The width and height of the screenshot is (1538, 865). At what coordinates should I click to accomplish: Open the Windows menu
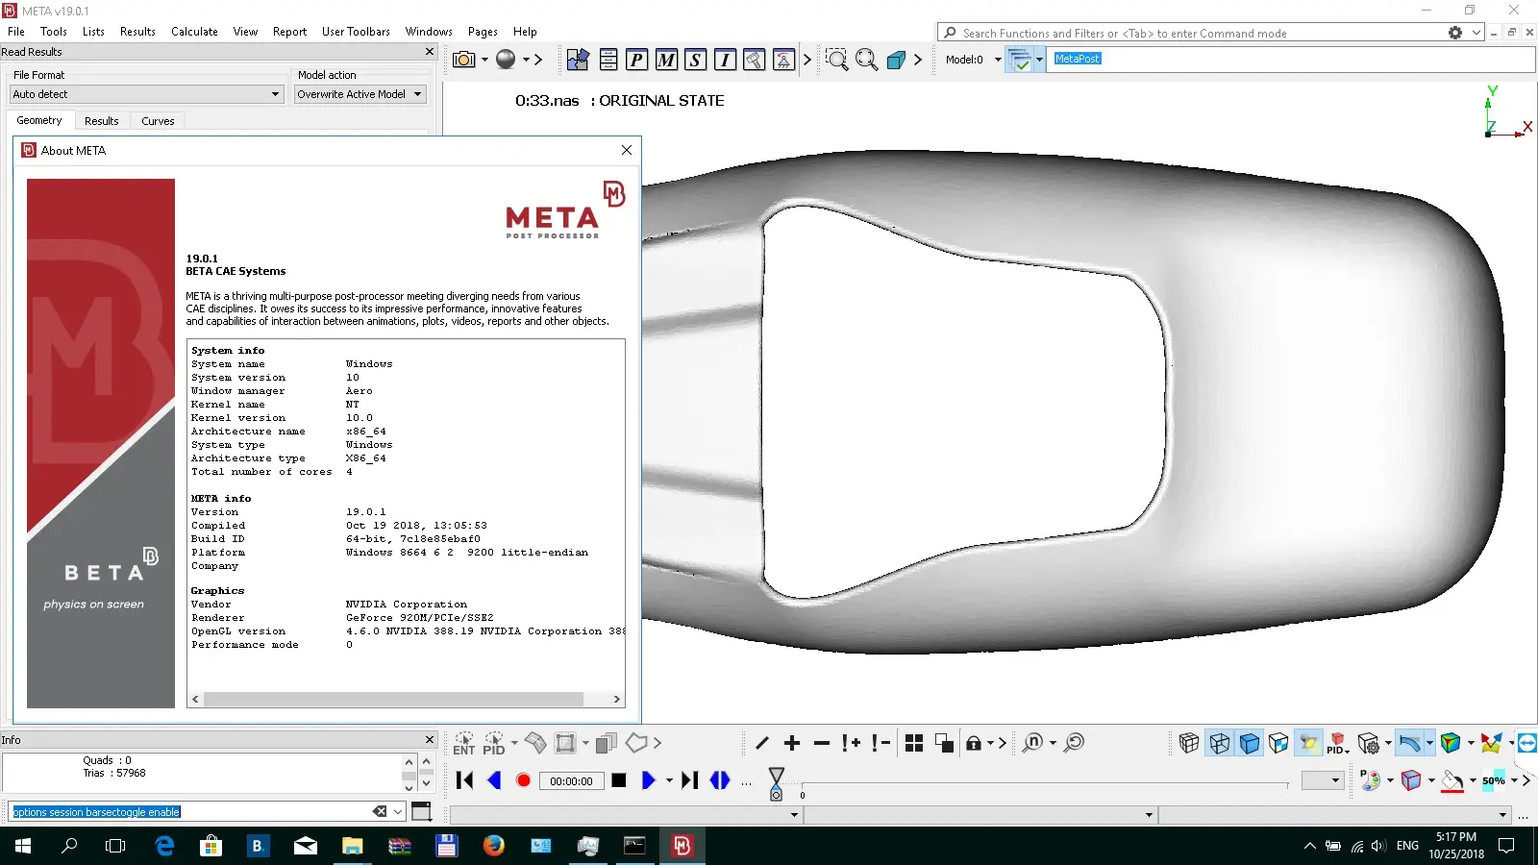click(429, 31)
